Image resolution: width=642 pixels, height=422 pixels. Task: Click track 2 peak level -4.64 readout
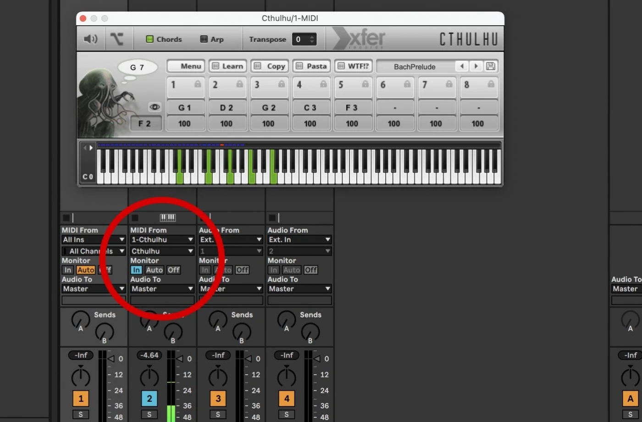[x=149, y=355]
